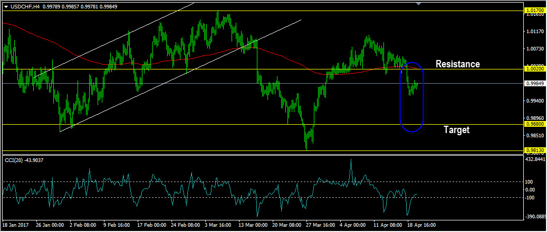Screen dimensions: 547x232
Task: Select the USDCHF,H4 chart title text
Action: pyautogui.click(x=25, y=7)
